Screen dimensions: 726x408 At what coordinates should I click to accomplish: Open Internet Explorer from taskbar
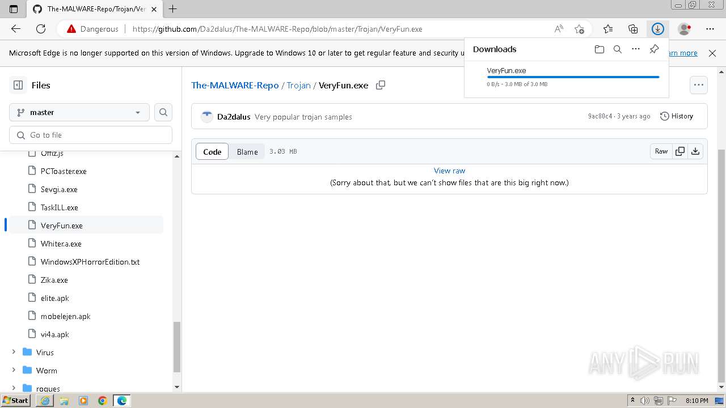pos(45,401)
